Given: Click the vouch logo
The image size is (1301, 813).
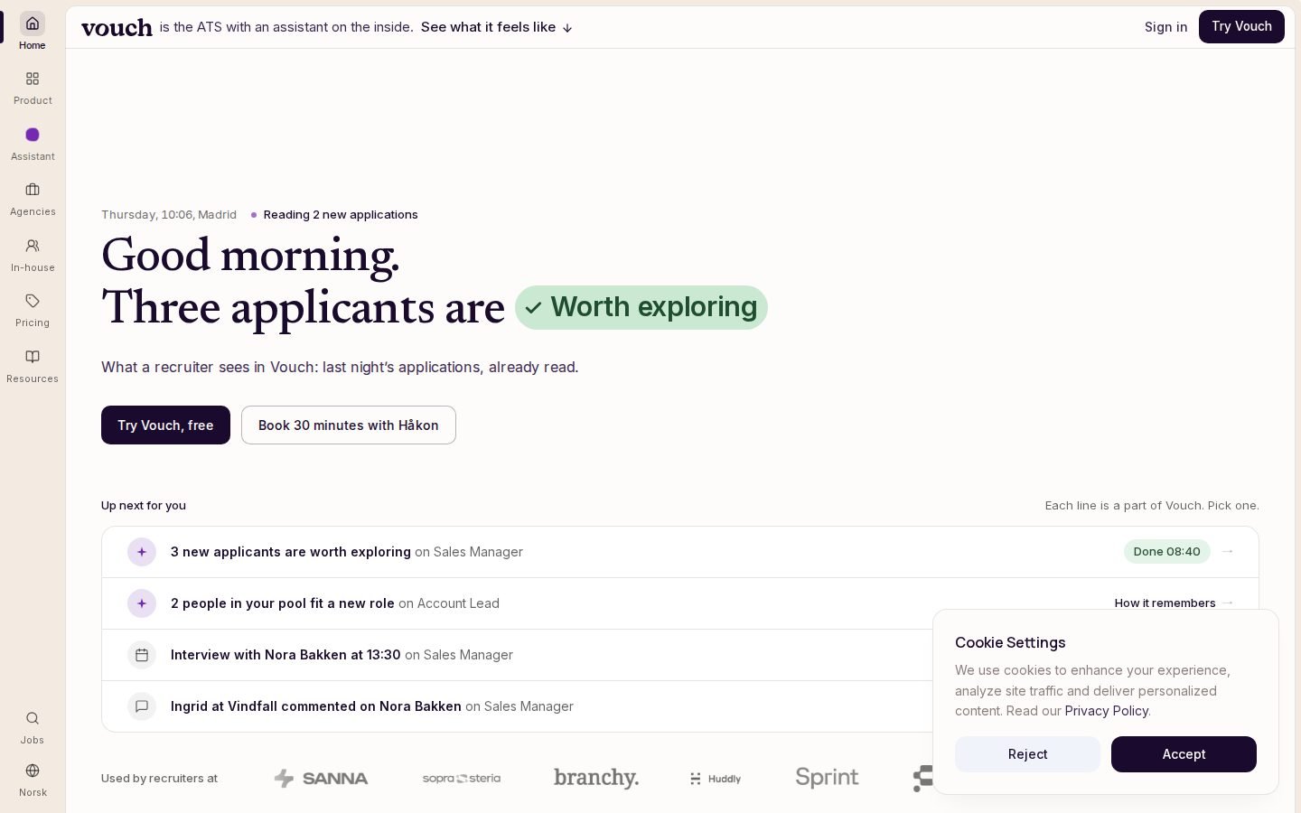Looking at the screenshot, I should [x=117, y=27].
